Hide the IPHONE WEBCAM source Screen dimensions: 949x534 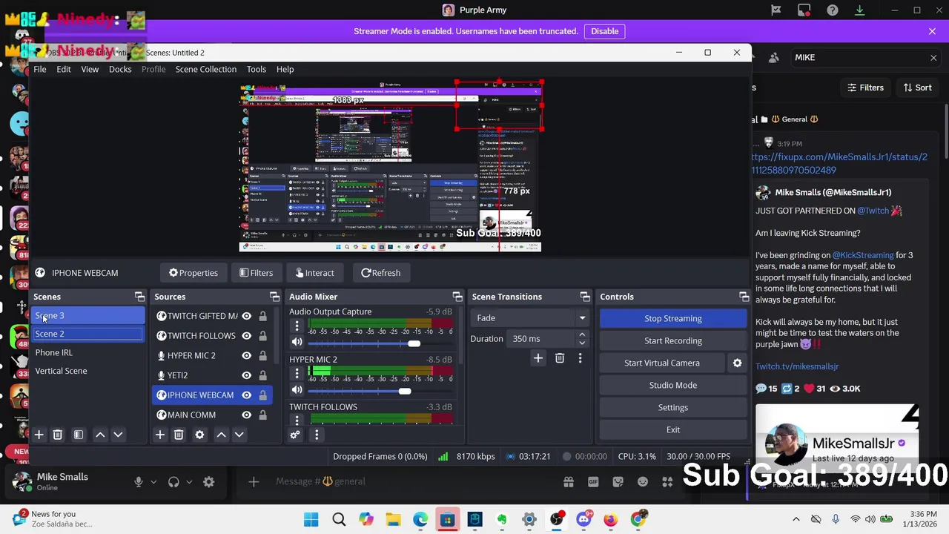(246, 395)
